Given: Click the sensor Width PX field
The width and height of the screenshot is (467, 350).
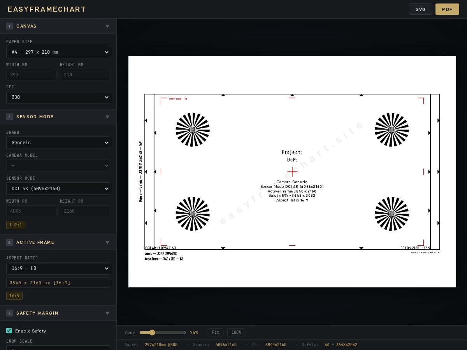Looking at the screenshot, I should pyautogui.click(x=31, y=211).
